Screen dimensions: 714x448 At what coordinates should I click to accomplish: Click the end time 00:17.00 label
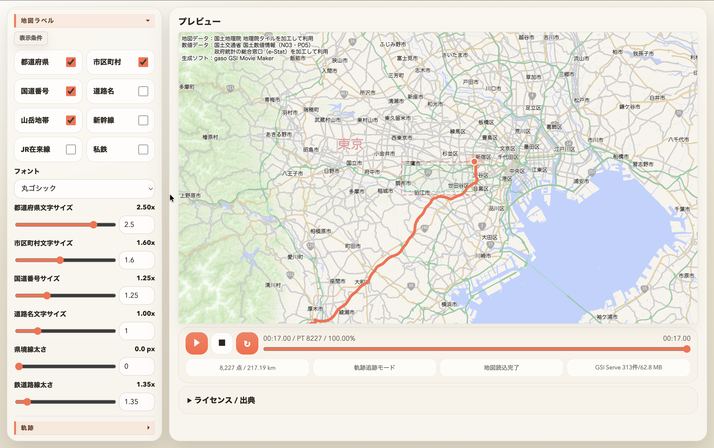tap(677, 338)
